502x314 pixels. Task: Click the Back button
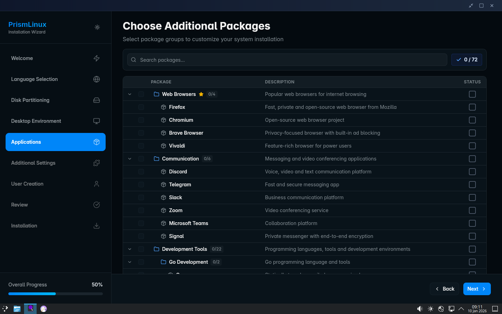coord(444,289)
